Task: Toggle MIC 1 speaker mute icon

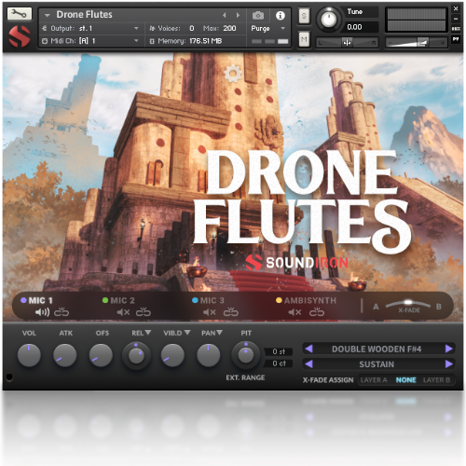Action: 42,312
